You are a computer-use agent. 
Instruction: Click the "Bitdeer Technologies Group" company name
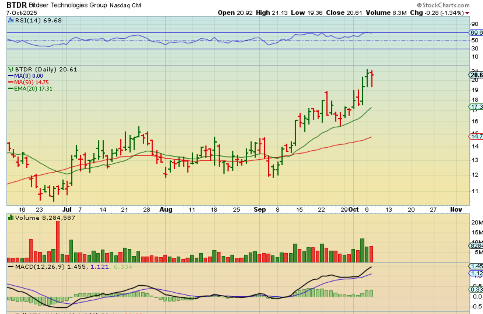point(68,5)
